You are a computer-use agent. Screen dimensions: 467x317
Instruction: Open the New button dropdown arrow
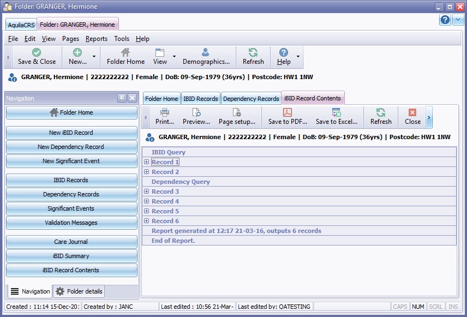(x=94, y=57)
